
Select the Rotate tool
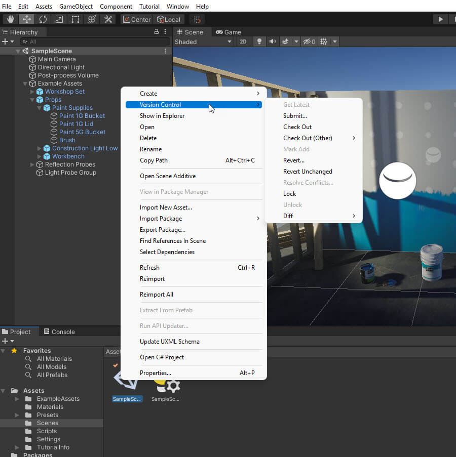coord(43,19)
